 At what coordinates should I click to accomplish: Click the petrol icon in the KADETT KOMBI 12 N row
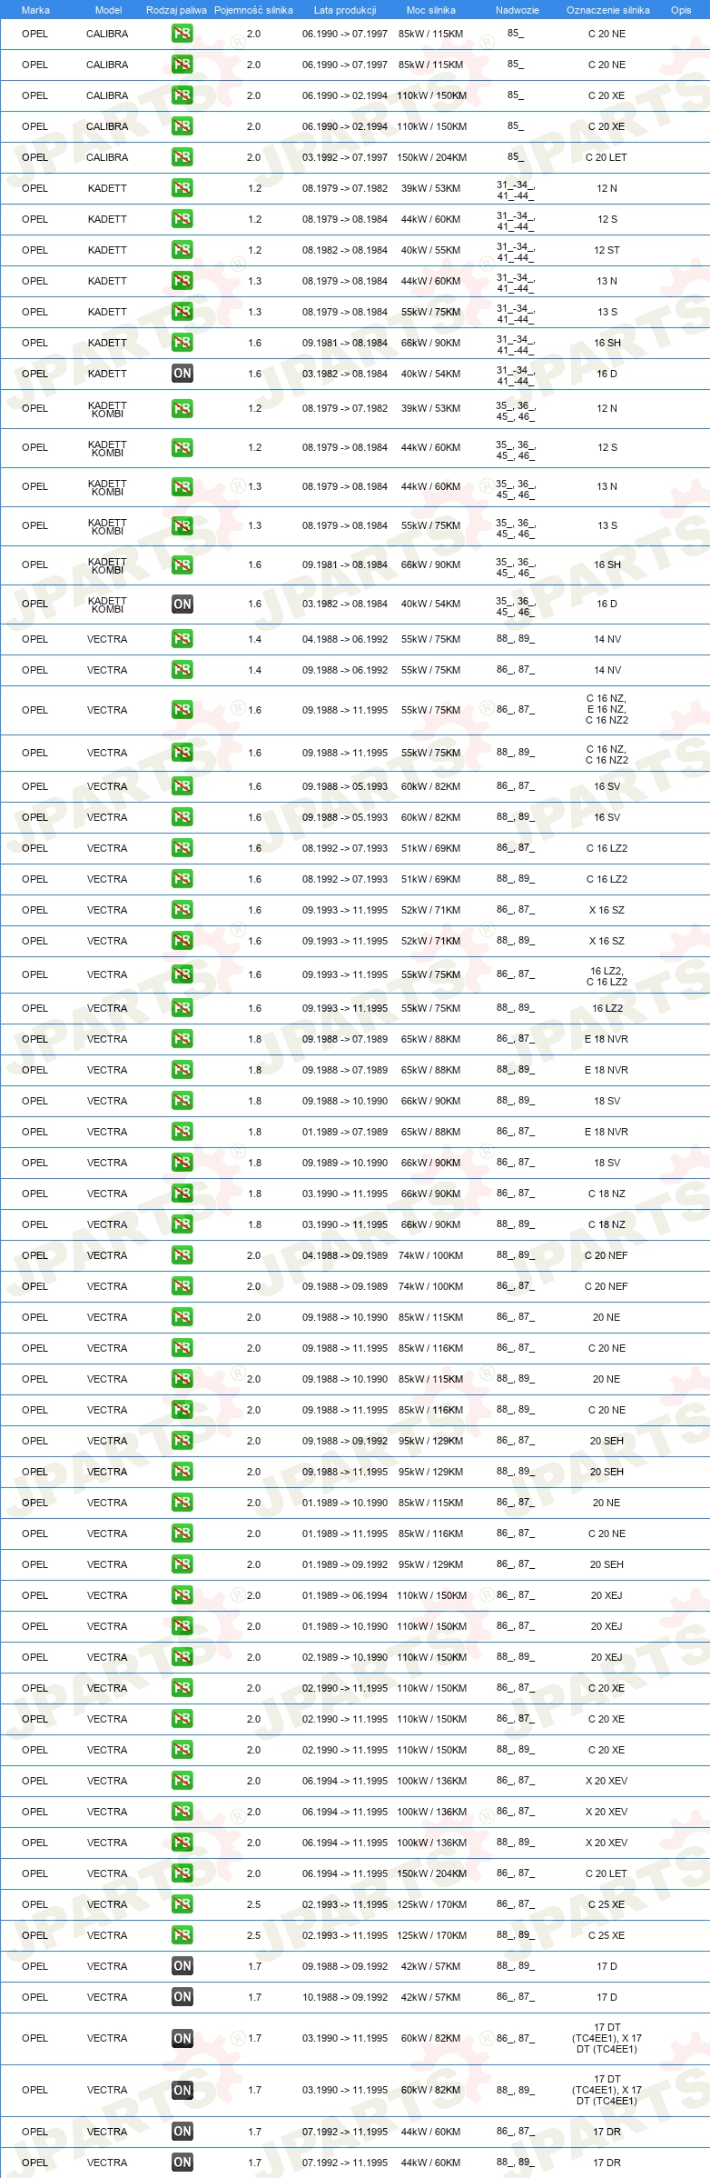(182, 408)
